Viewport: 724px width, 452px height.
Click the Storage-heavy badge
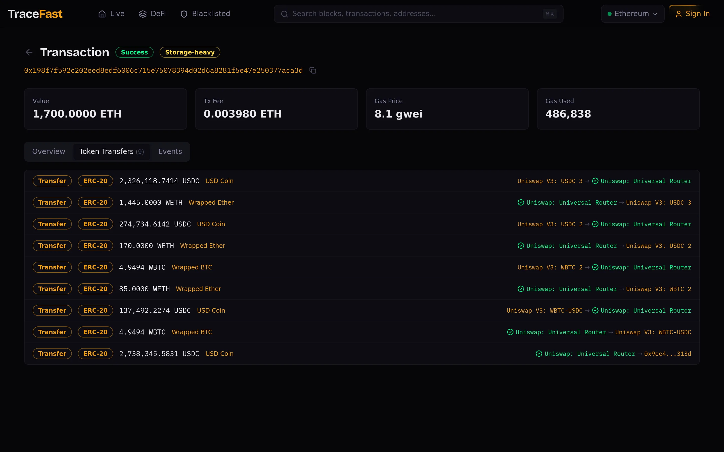[x=190, y=52]
